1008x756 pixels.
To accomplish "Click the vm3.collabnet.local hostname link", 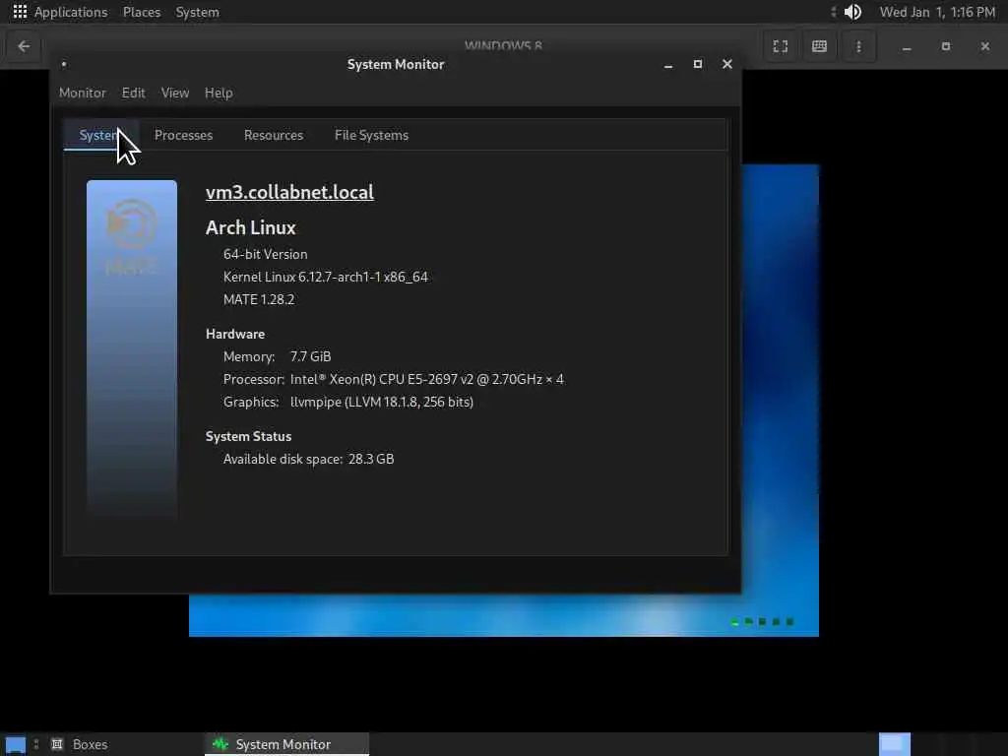I will 289,192.
